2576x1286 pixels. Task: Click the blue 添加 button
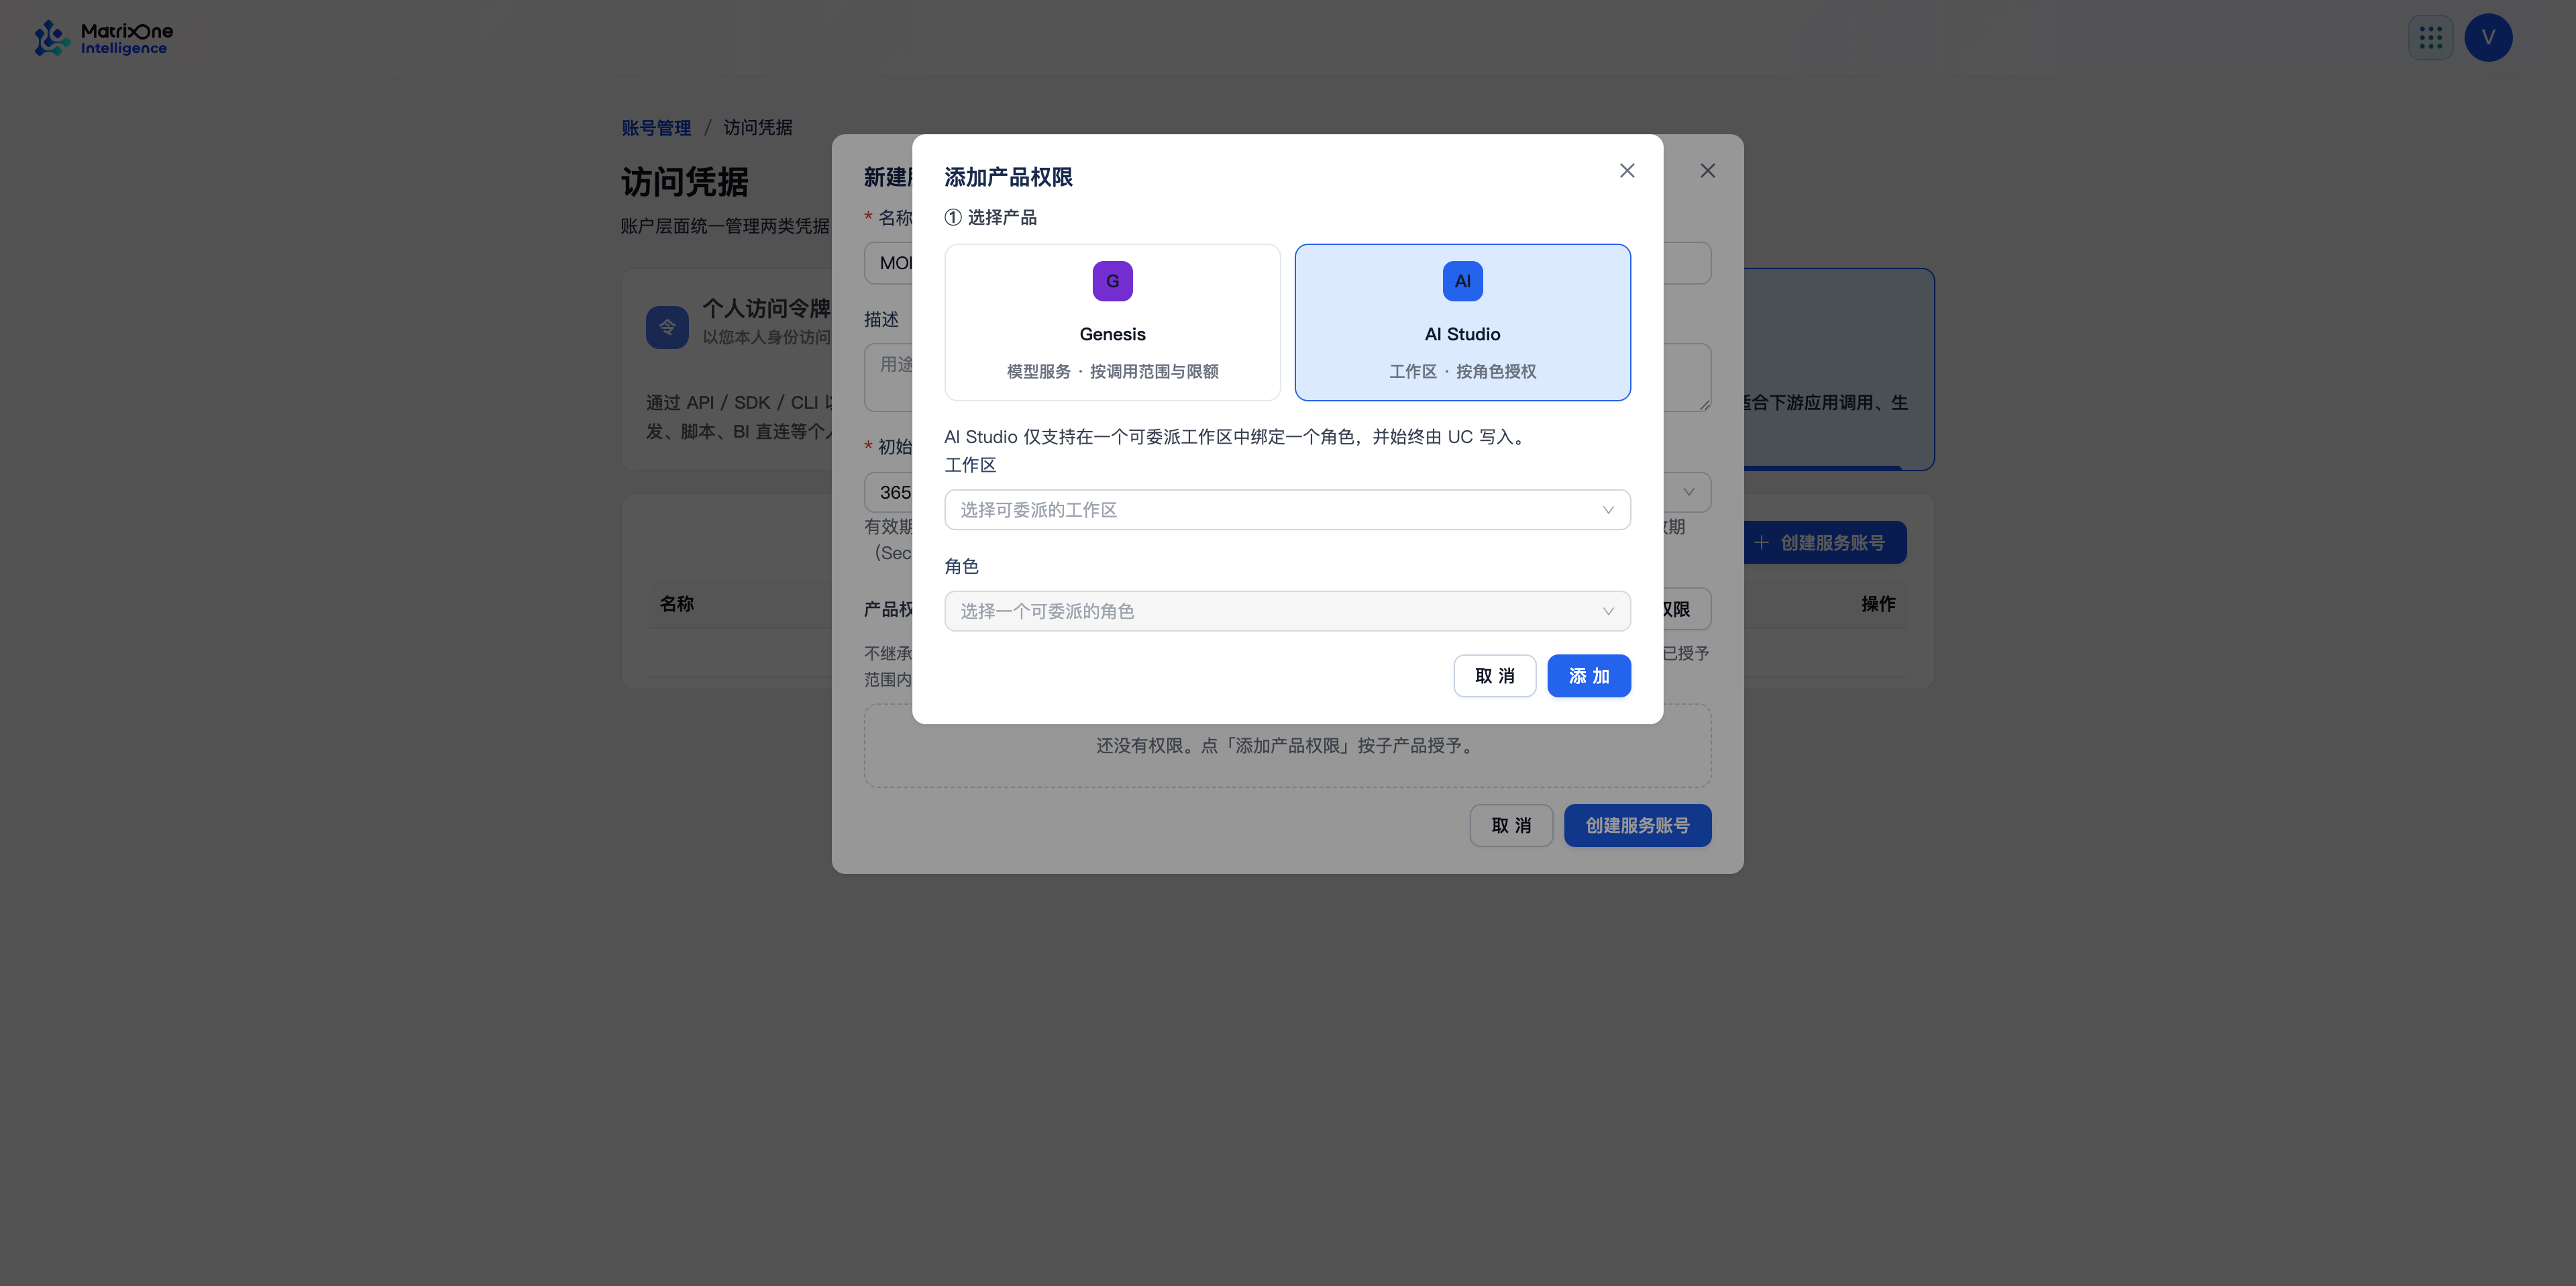tap(1588, 675)
